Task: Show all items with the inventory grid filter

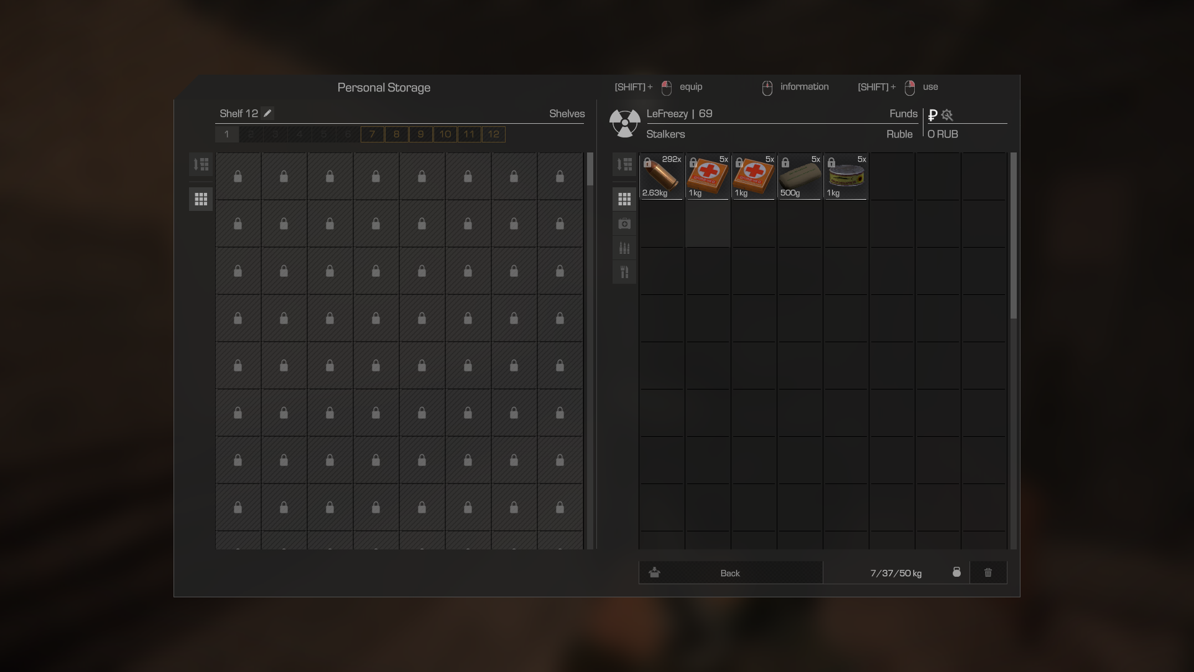Action: (x=624, y=199)
